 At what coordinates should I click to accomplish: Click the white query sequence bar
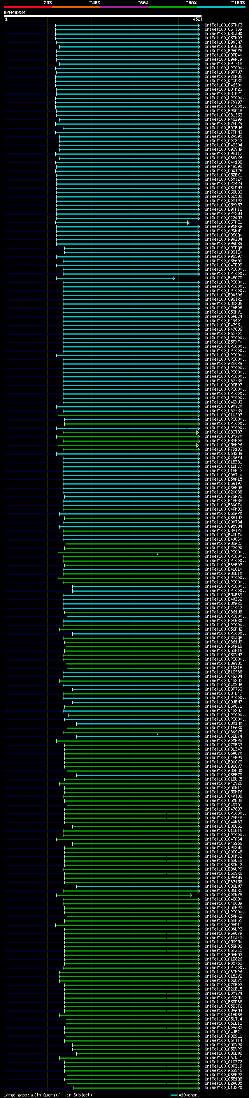[102, 16]
